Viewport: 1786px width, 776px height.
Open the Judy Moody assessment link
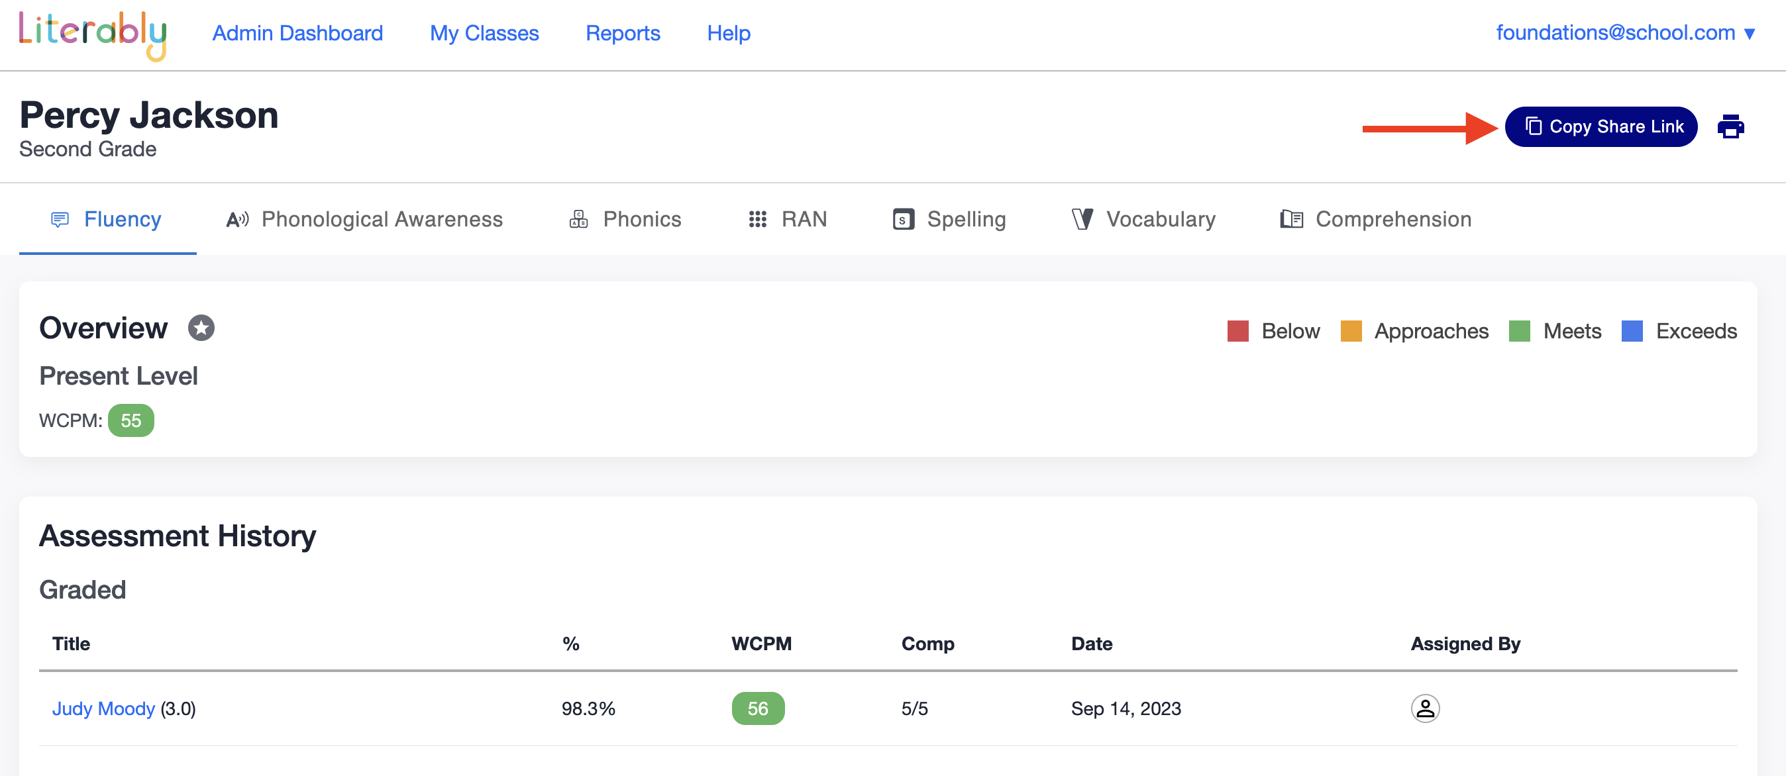click(103, 708)
